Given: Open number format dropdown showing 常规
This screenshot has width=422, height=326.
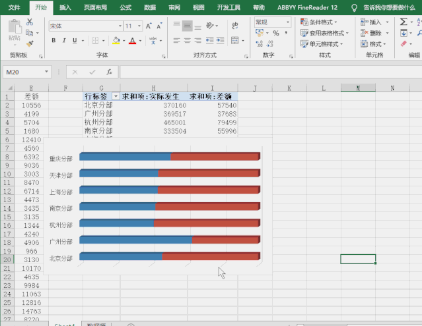Looking at the screenshot, I should tap(288, 22).
